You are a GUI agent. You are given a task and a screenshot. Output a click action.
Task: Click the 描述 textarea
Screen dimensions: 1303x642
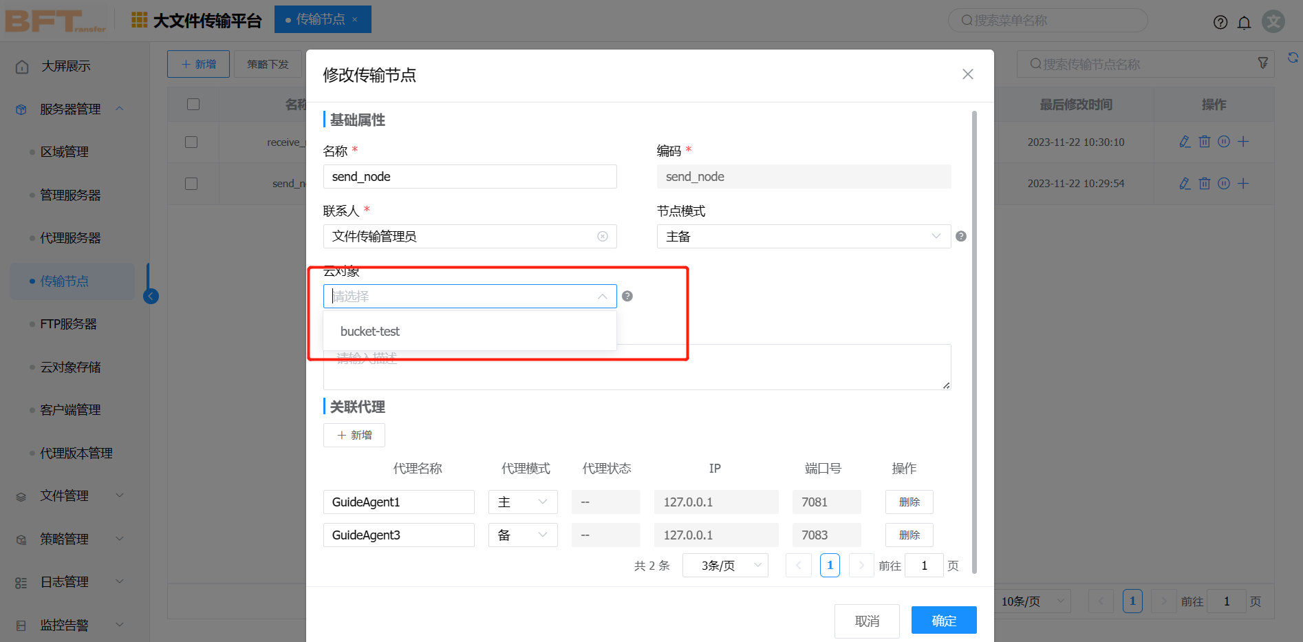pyautogui.click(x=637, y=367)
